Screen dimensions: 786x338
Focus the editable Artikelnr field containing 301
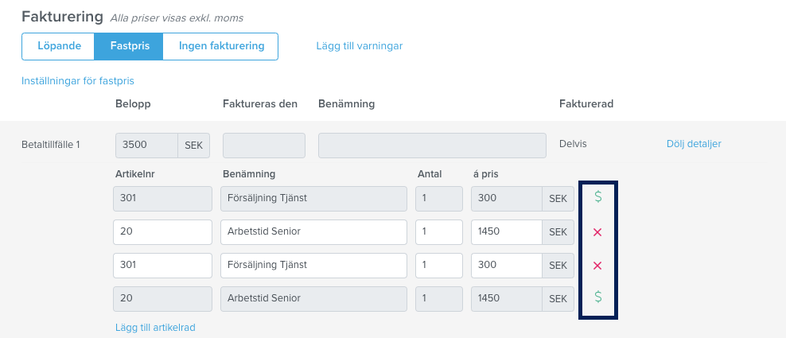pyautogui.click(x=163, y=266)
